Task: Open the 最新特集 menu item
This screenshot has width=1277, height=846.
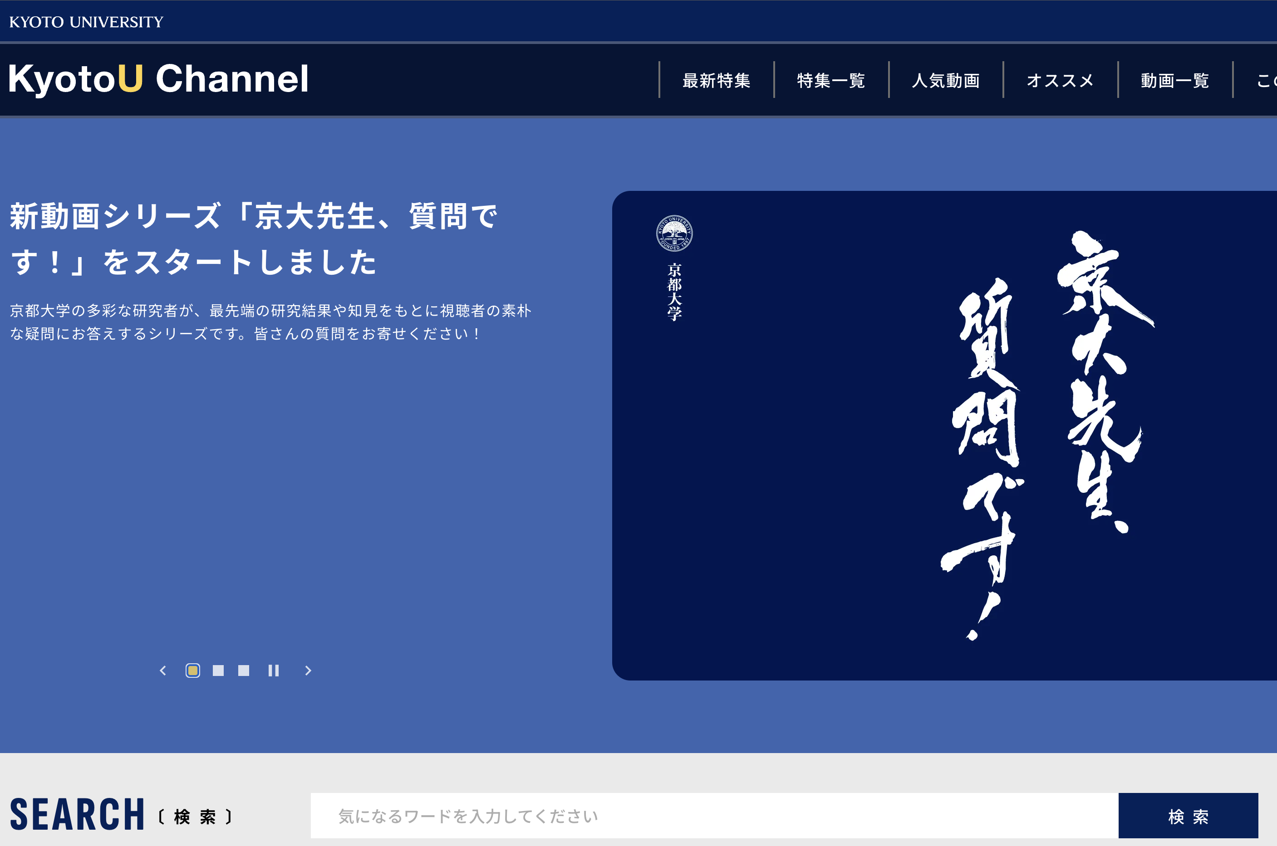Action: pyautogui.click(x=716, y=80)
